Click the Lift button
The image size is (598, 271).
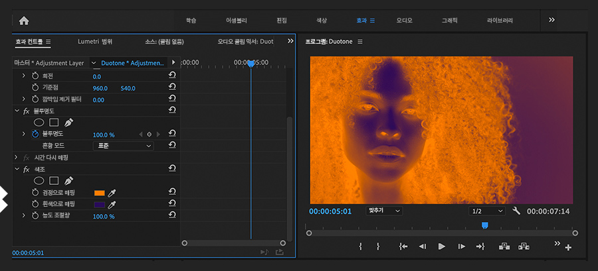click(504, 246)
